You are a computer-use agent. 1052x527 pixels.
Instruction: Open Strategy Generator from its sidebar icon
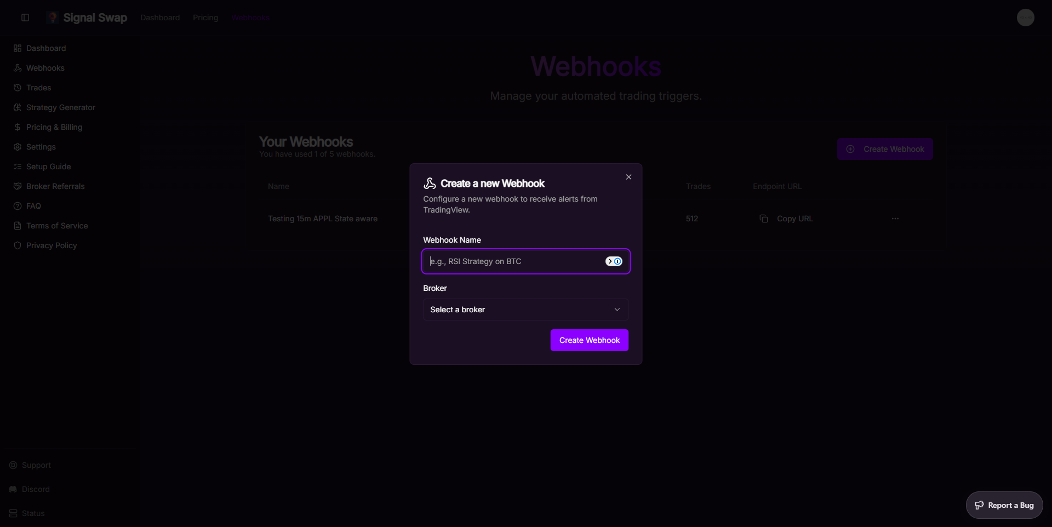[17, 107]
